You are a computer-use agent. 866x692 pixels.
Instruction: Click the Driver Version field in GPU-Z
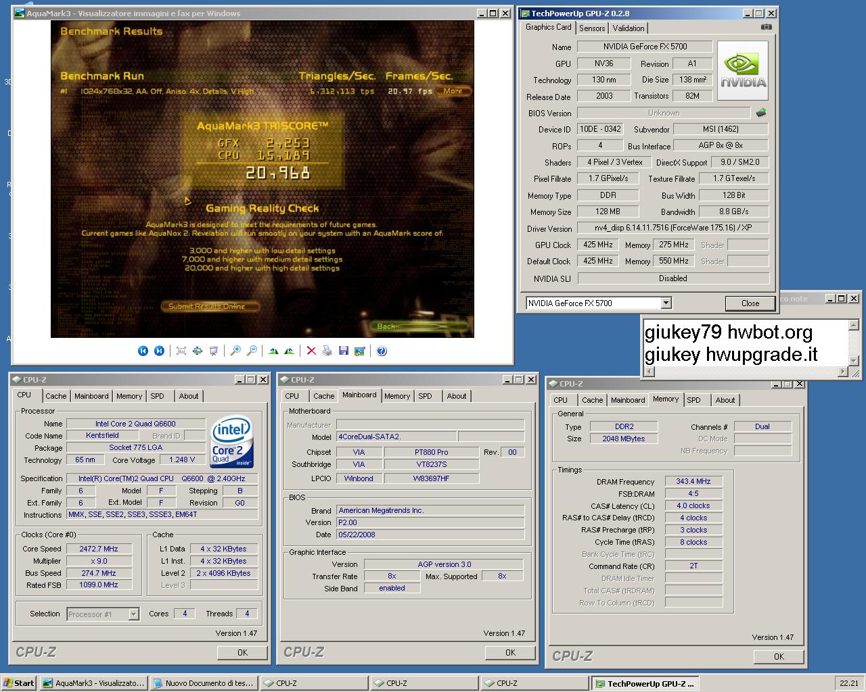[673, 228]
